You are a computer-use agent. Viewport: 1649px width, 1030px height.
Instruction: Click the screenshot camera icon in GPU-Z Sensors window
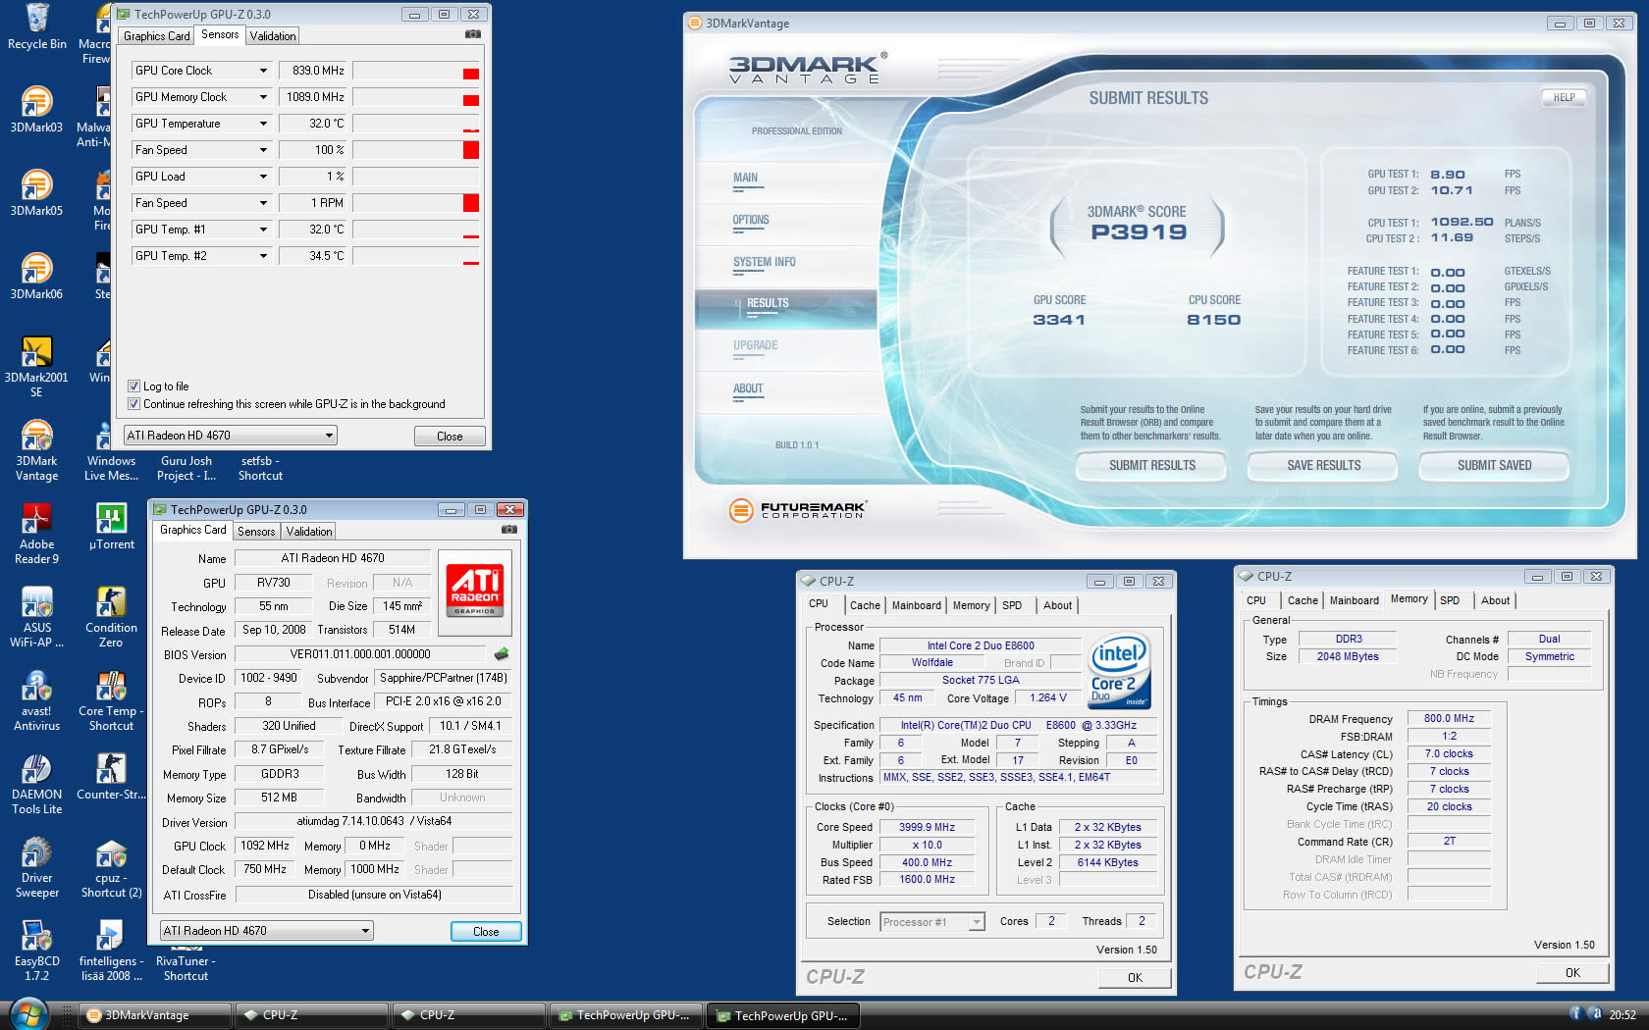473,34
